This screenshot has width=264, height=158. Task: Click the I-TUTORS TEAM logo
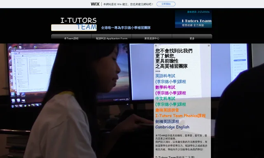[x=74, y=24]
